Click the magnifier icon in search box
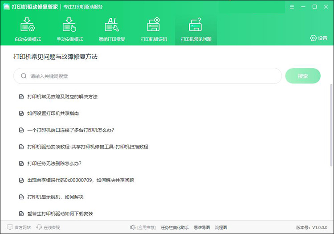Viewport: 334px width, 234px height. coord(23,76)
